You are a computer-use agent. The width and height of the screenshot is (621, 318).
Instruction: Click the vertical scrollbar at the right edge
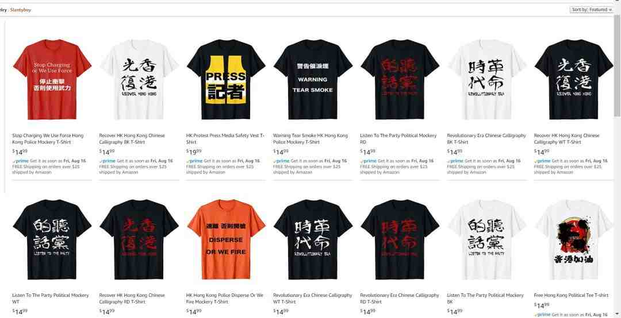click(x=618, y=158)
